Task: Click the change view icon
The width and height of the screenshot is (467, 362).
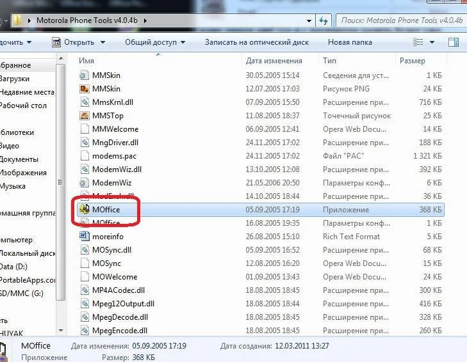Action: point(418,42)
